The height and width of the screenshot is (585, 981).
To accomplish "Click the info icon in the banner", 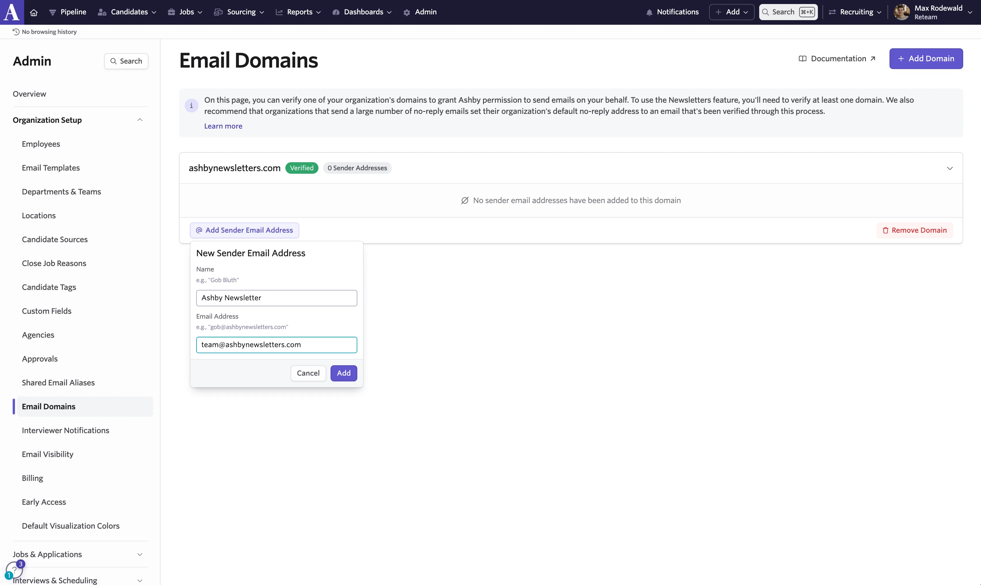I will point(192,106).
